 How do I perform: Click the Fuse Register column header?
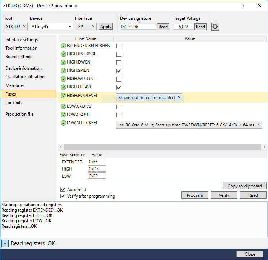click(x=72, y=154)
